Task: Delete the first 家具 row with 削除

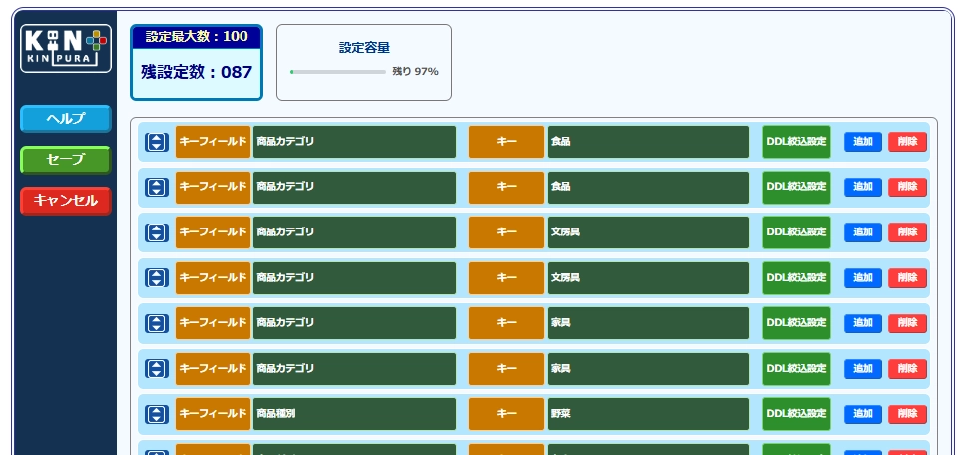Action: [x=907, y=323]
